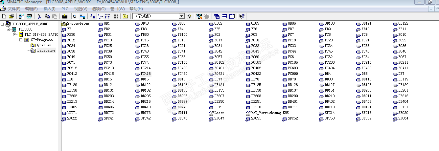Open the 视图(V) menu
This screenshot has height=151, width=439.
coord(81,9)
